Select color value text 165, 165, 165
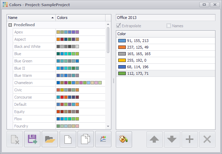222x154 pixels. click(139, 54)
